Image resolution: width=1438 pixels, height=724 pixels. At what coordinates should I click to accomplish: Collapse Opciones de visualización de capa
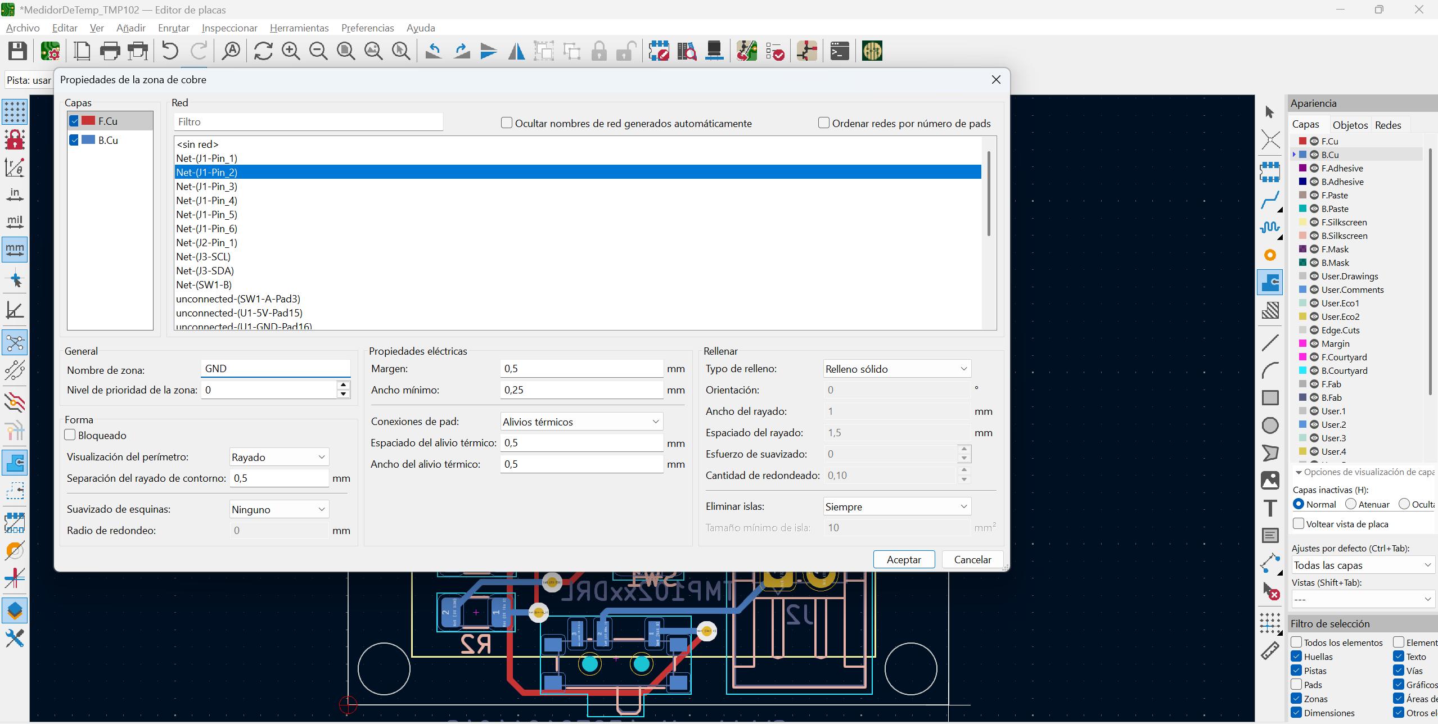point(1299,472)
